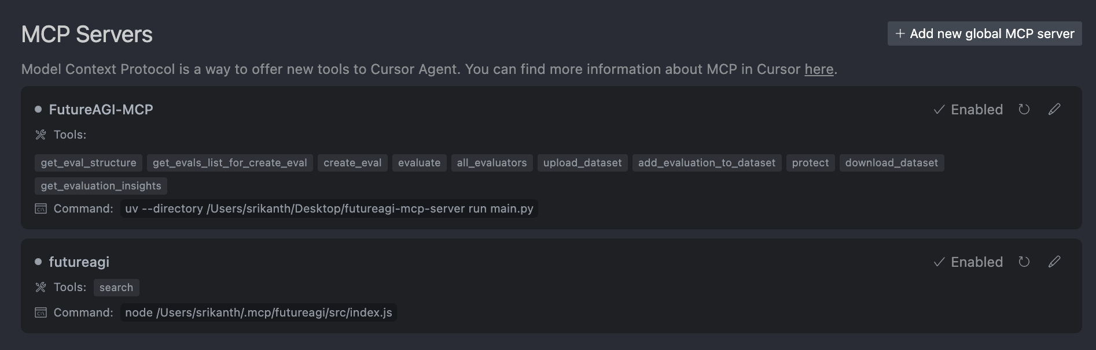Click the 'Tools:' label under FutureAGI-MCP
1096x350 pixels.
pos(70,135)
